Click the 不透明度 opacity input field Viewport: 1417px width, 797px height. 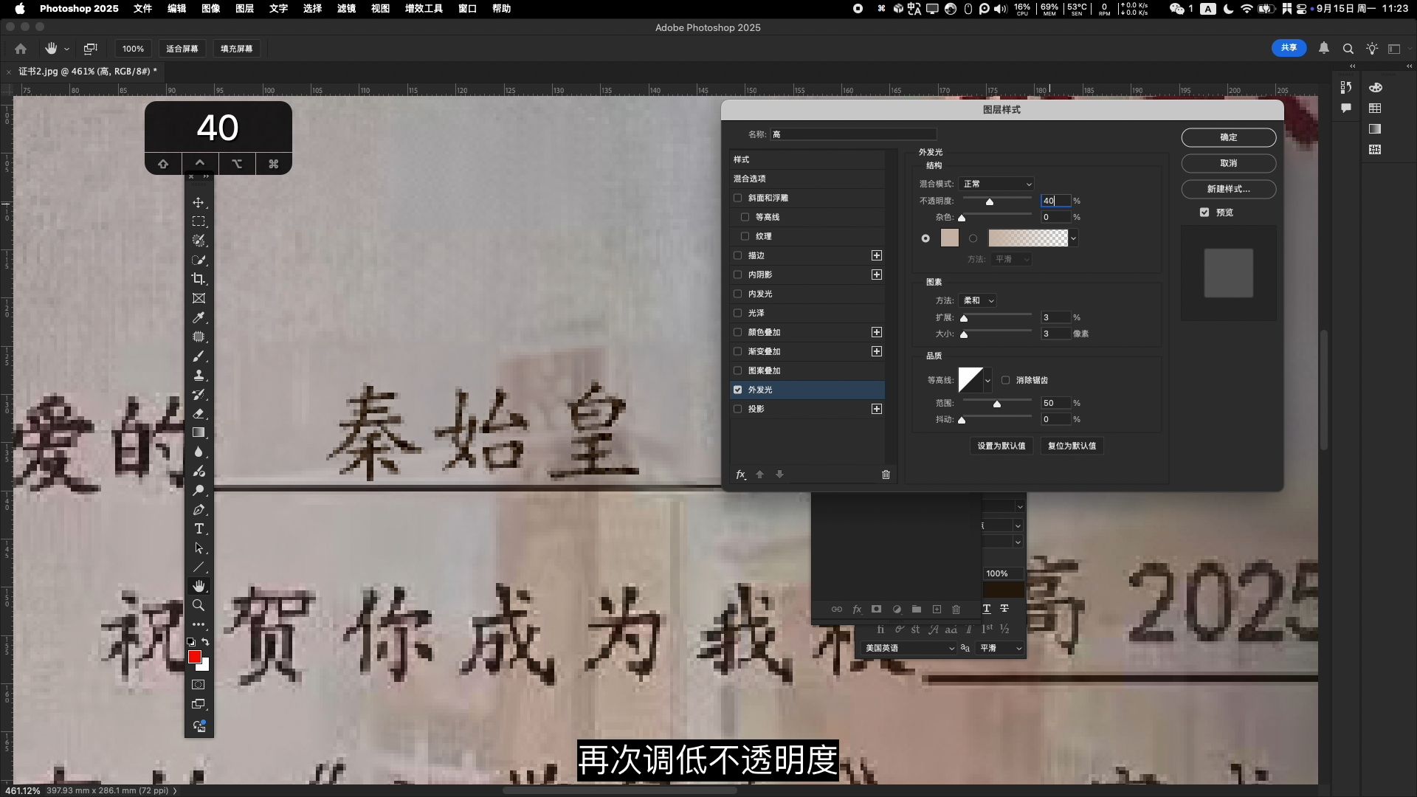(1055, 201)
